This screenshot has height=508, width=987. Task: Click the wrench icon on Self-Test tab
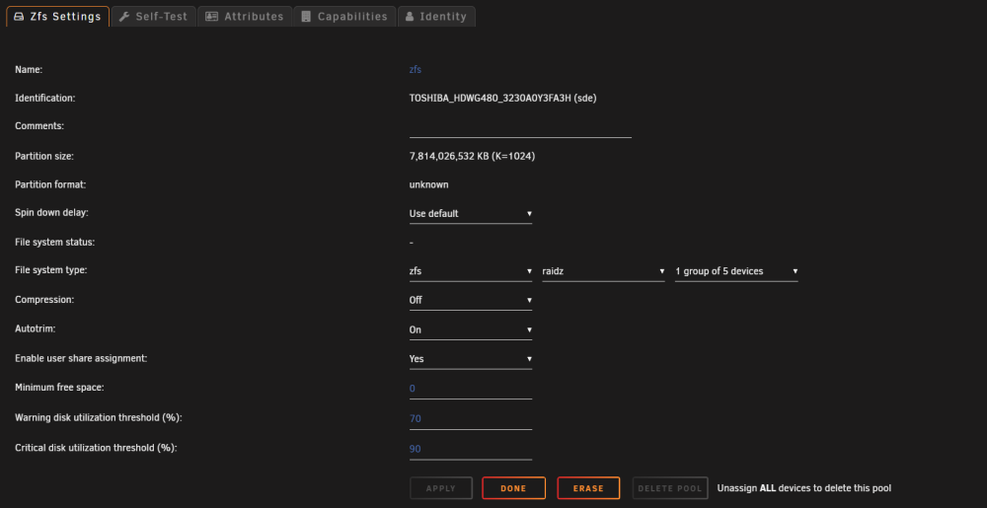(x=124, y=17)
